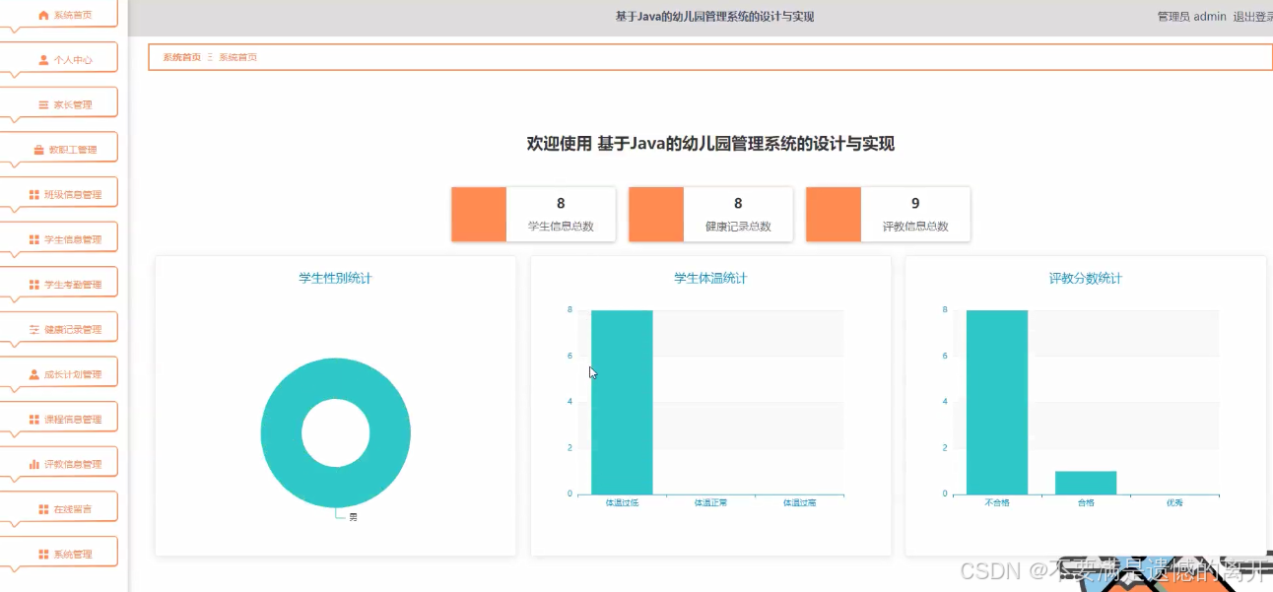Click the 学生信息总数 statistic card
This screenshot has width=1273, height=592.
[x=533, y=214]
